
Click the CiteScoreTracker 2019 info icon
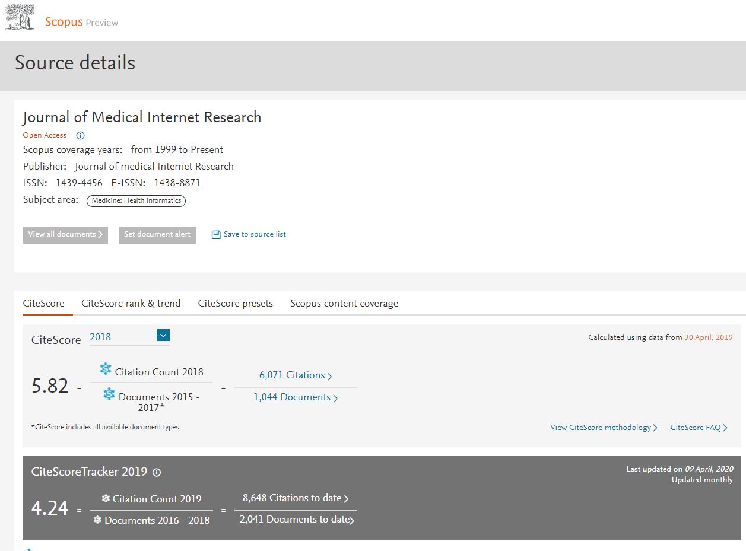coord(157,473)
